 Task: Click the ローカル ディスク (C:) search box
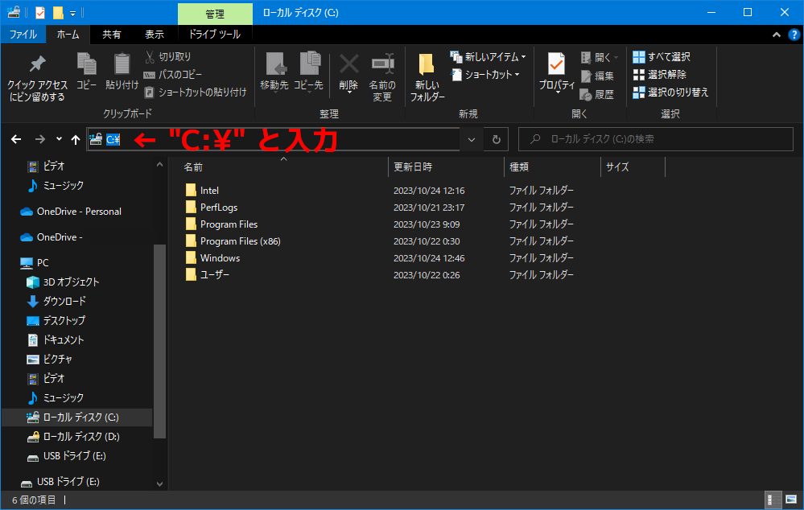tap(656, 139)
